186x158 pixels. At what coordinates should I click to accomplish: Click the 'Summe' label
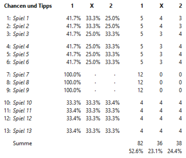22,143
